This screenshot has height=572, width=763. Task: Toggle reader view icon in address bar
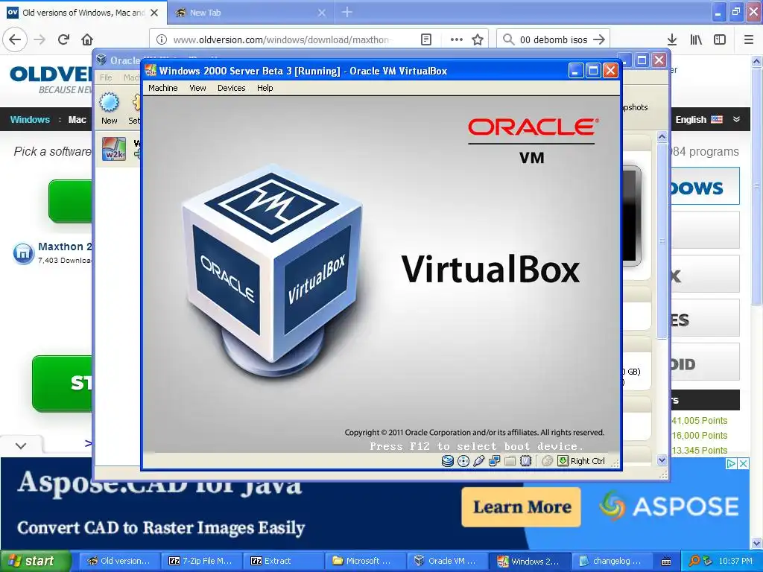(x=425, y=39)
